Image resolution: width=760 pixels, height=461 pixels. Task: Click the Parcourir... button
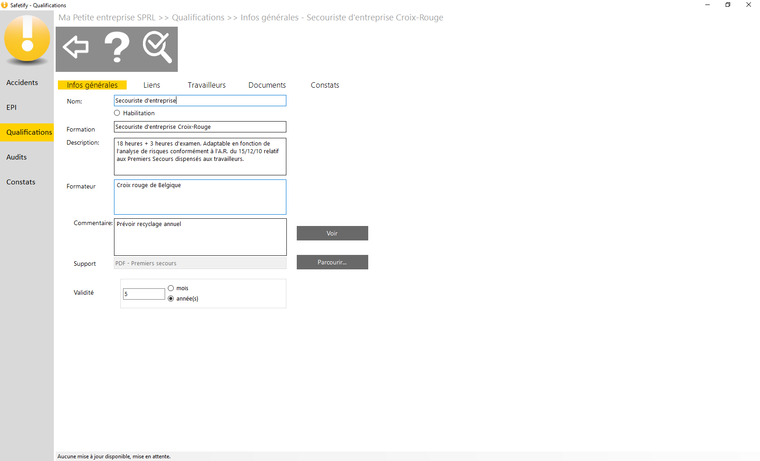332,262
